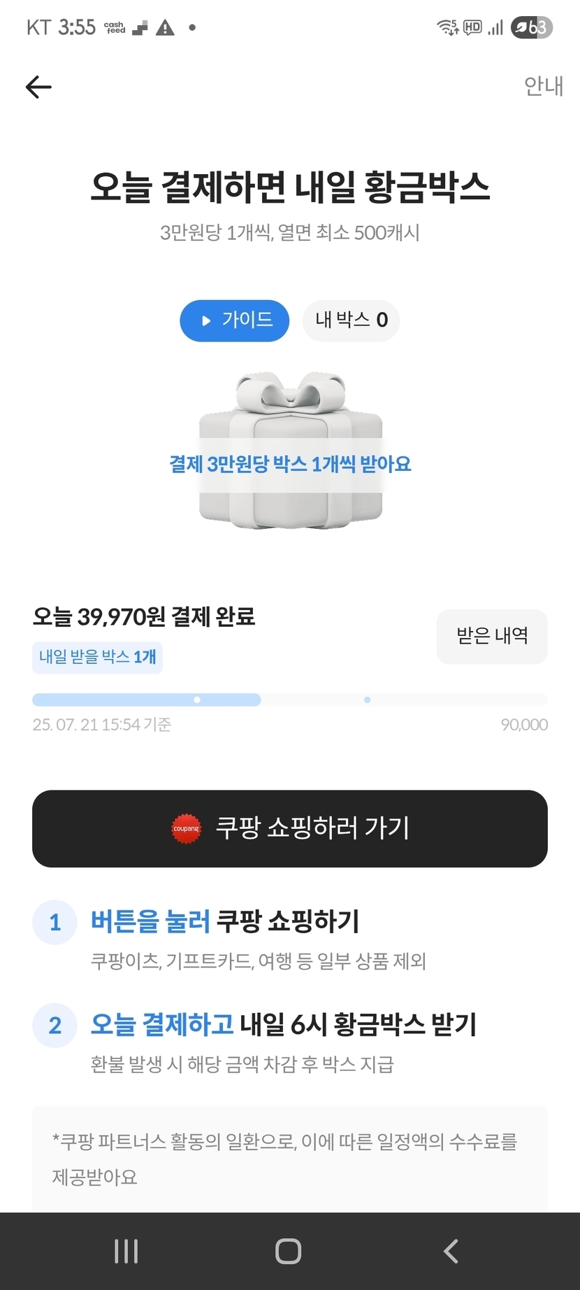The image size is (580, 1290).
Task: Tap the white gift box image
Action: (x=290, y=448)
